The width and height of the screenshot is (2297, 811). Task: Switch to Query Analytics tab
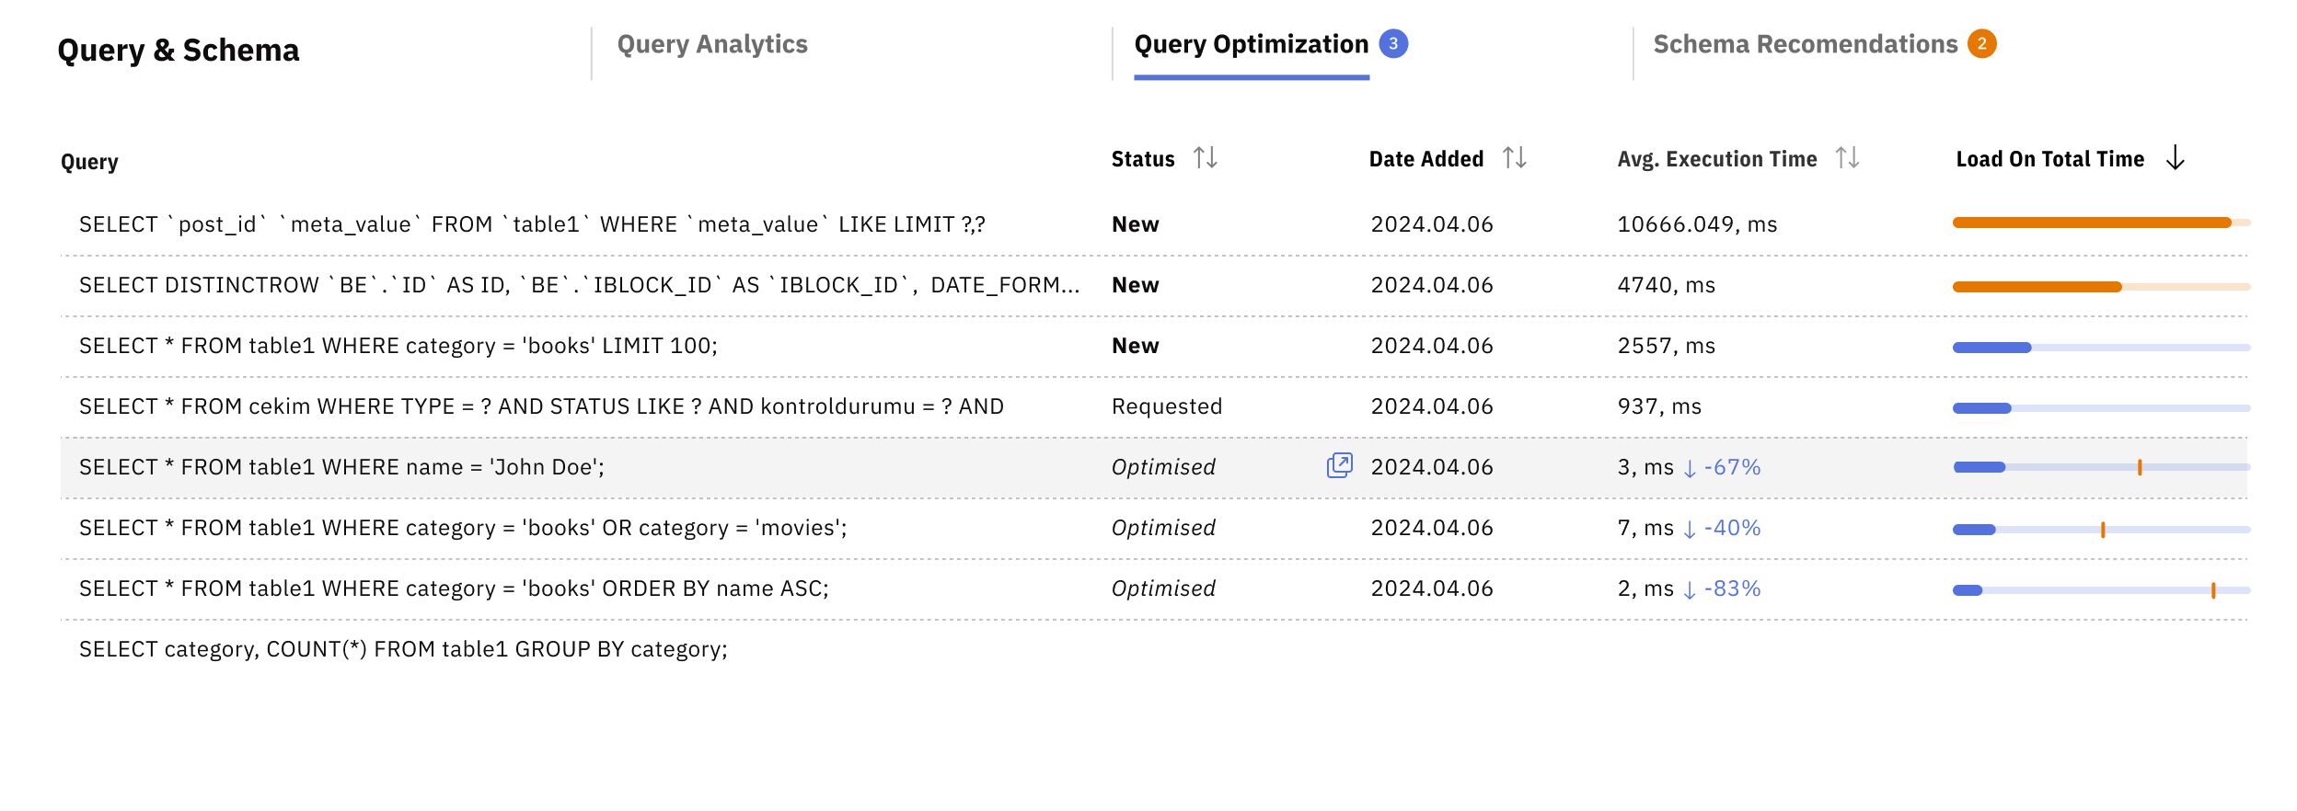pyautogui.click(x=711, y=44)
